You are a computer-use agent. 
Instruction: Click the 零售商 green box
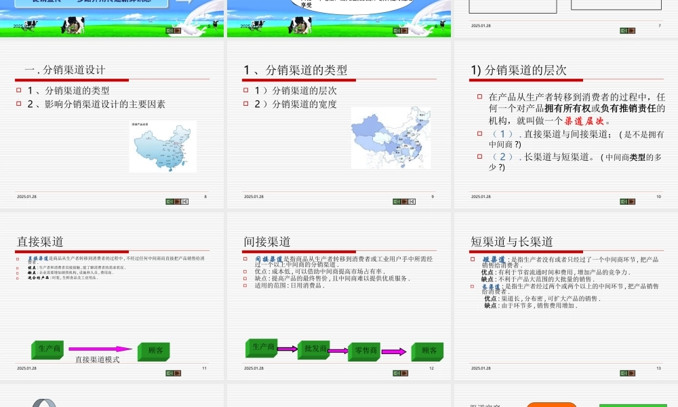(363, 351)
